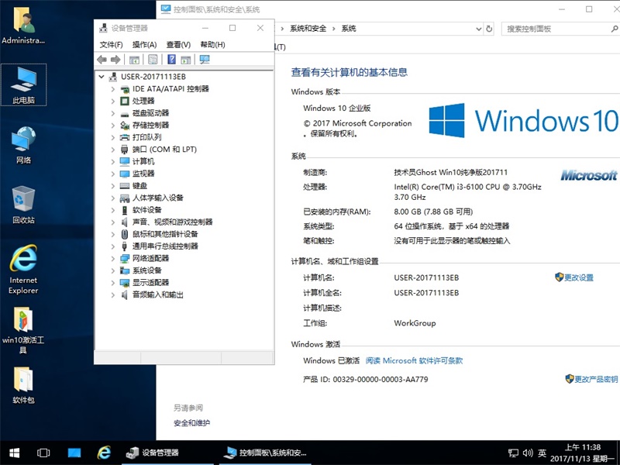Image resolution: width=620 pixels, height=465 pixels.
Task: Click the scan for hardware changes toolbar icon
Action: (x=205, y=60)
